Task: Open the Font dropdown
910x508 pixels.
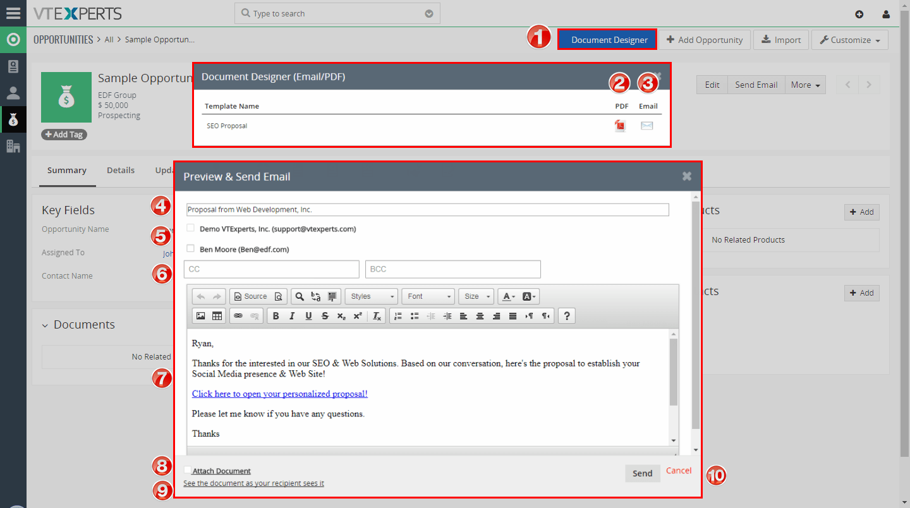Action: (x=428, y=296)
